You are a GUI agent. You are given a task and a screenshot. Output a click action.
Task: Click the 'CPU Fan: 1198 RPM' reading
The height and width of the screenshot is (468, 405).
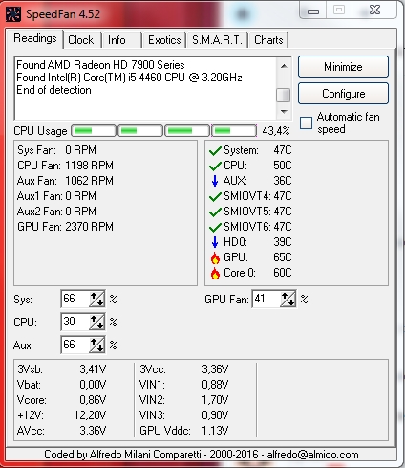(x=65, y=166)
